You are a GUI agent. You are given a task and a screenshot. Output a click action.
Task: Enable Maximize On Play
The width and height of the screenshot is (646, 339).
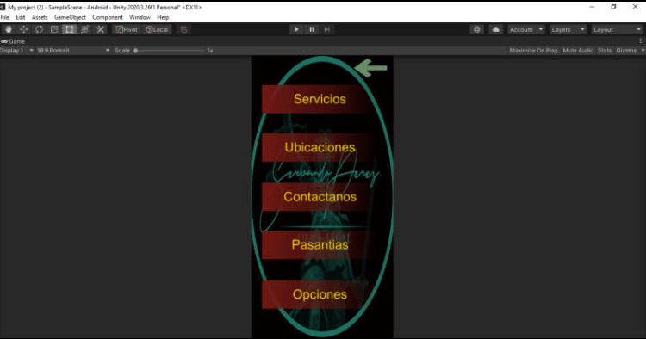tap(533, 50)
